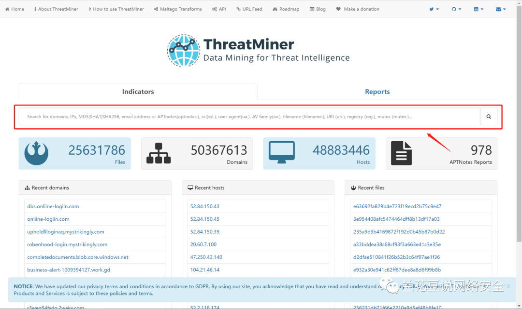Open file hash 235a9d9b4169872f192d0b45b87b0d22

click(x=399, y=232)
